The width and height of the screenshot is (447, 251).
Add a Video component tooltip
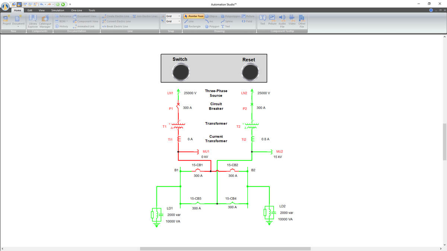292,20
